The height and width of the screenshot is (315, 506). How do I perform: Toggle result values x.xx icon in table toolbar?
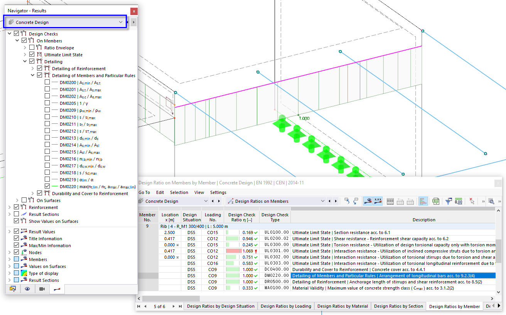pyautogui.click(x=378, y=201)
